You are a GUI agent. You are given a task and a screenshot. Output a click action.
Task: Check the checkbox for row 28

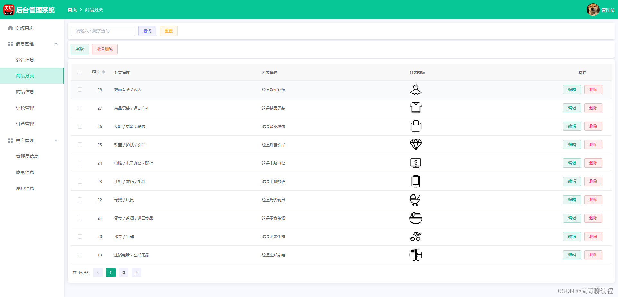[x=80, y=90]
